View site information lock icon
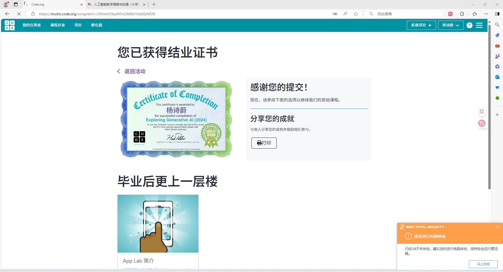 tap(33, 14)
